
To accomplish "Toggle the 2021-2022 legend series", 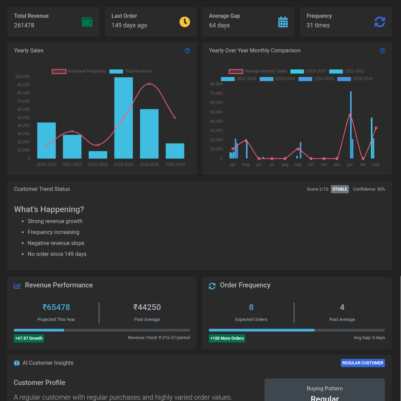I will click(347, 71).
